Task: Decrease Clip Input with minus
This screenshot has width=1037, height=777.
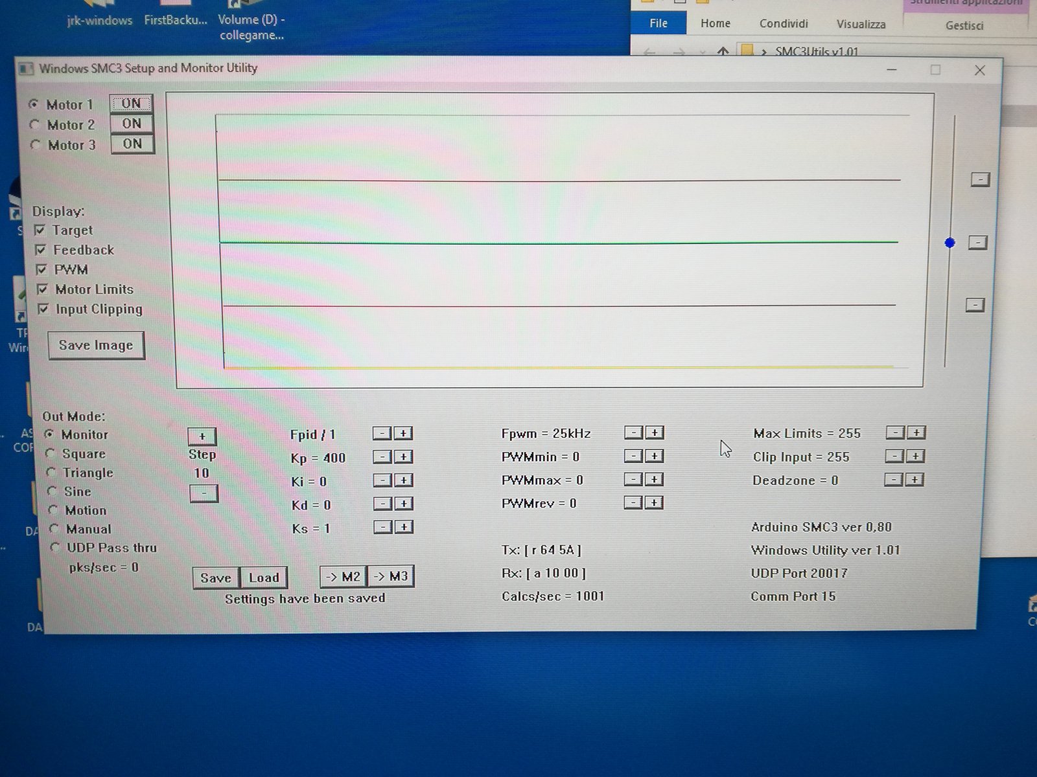Action: click(894, 456)
